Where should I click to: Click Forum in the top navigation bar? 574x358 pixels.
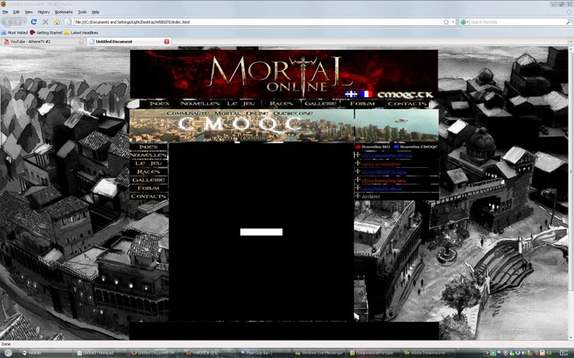pos(363,103)
